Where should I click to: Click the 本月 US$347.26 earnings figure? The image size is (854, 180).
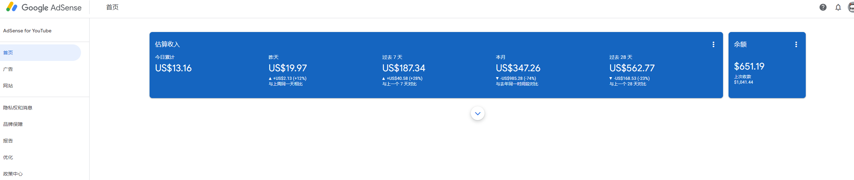click(x=518, y=68)
